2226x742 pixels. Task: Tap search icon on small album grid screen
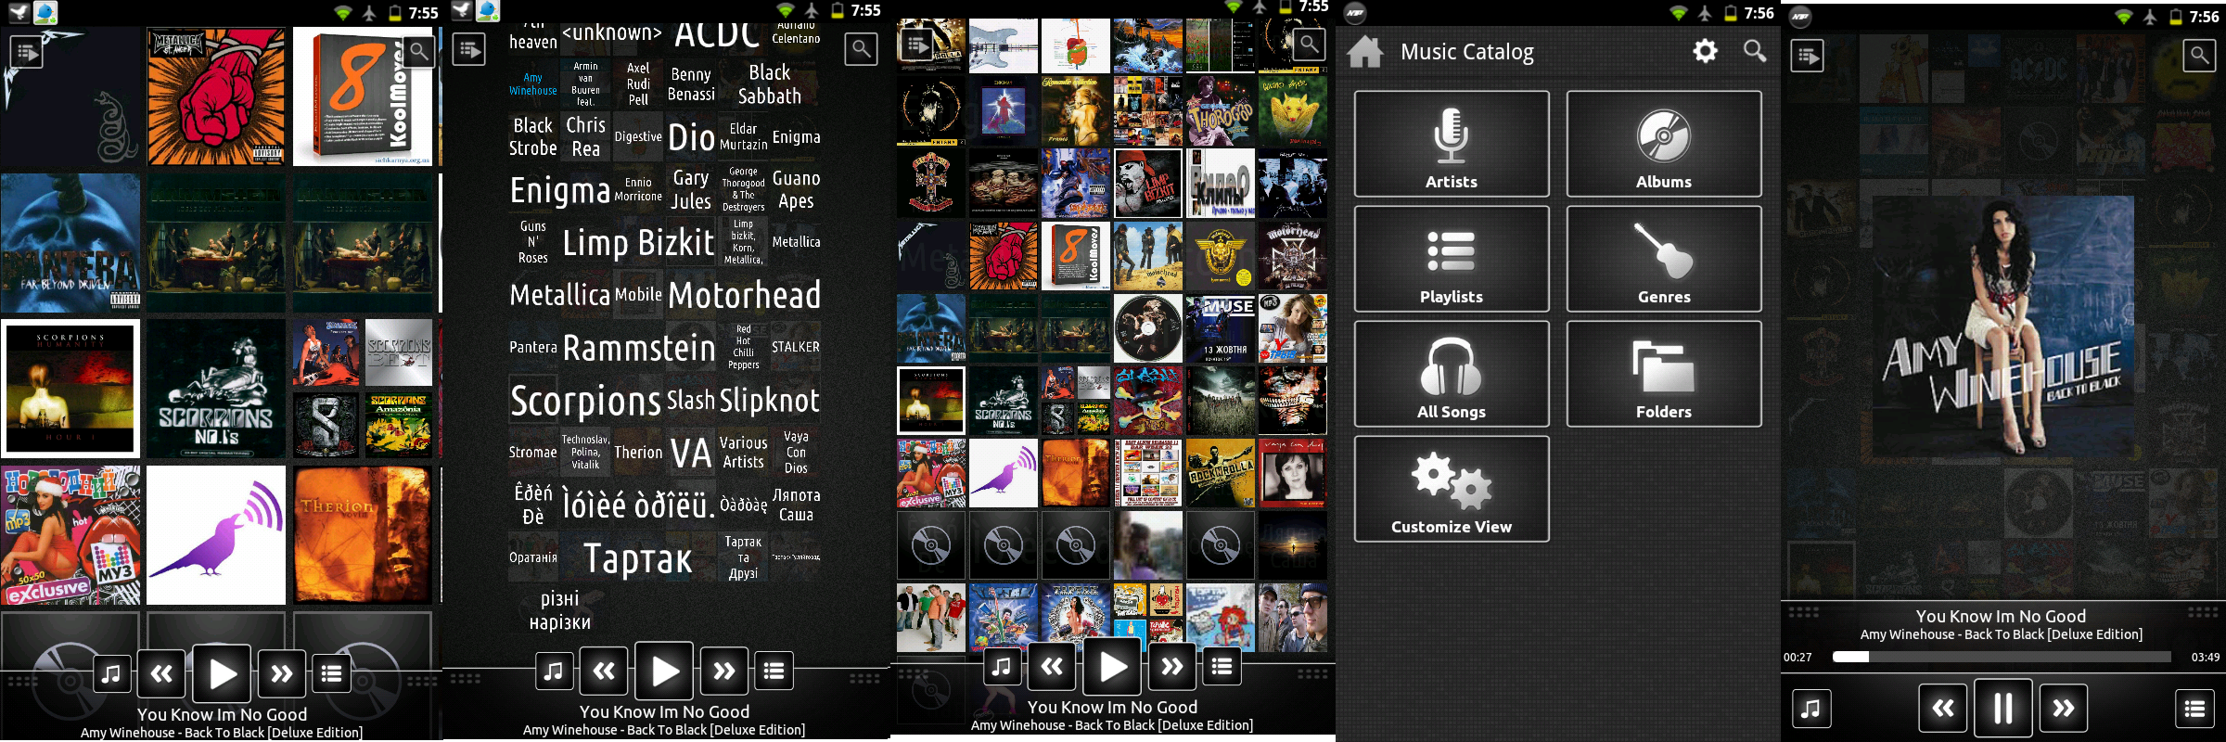[1309, 43]
